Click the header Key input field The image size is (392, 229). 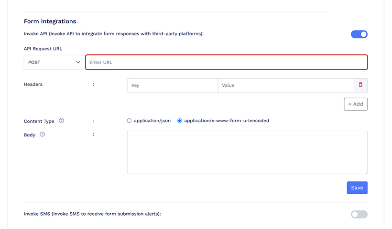click(x=172, y=85)
